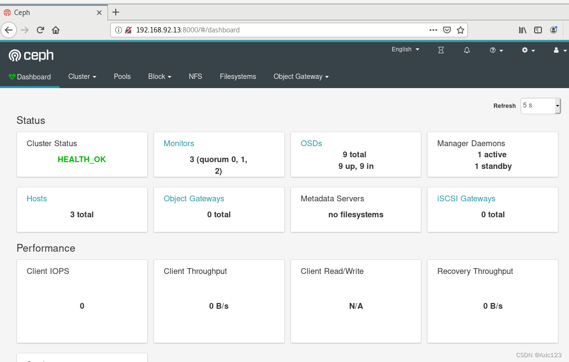Open the Filesystems page
This screenshot has width=569, height=362.
[x=238, y=76]
